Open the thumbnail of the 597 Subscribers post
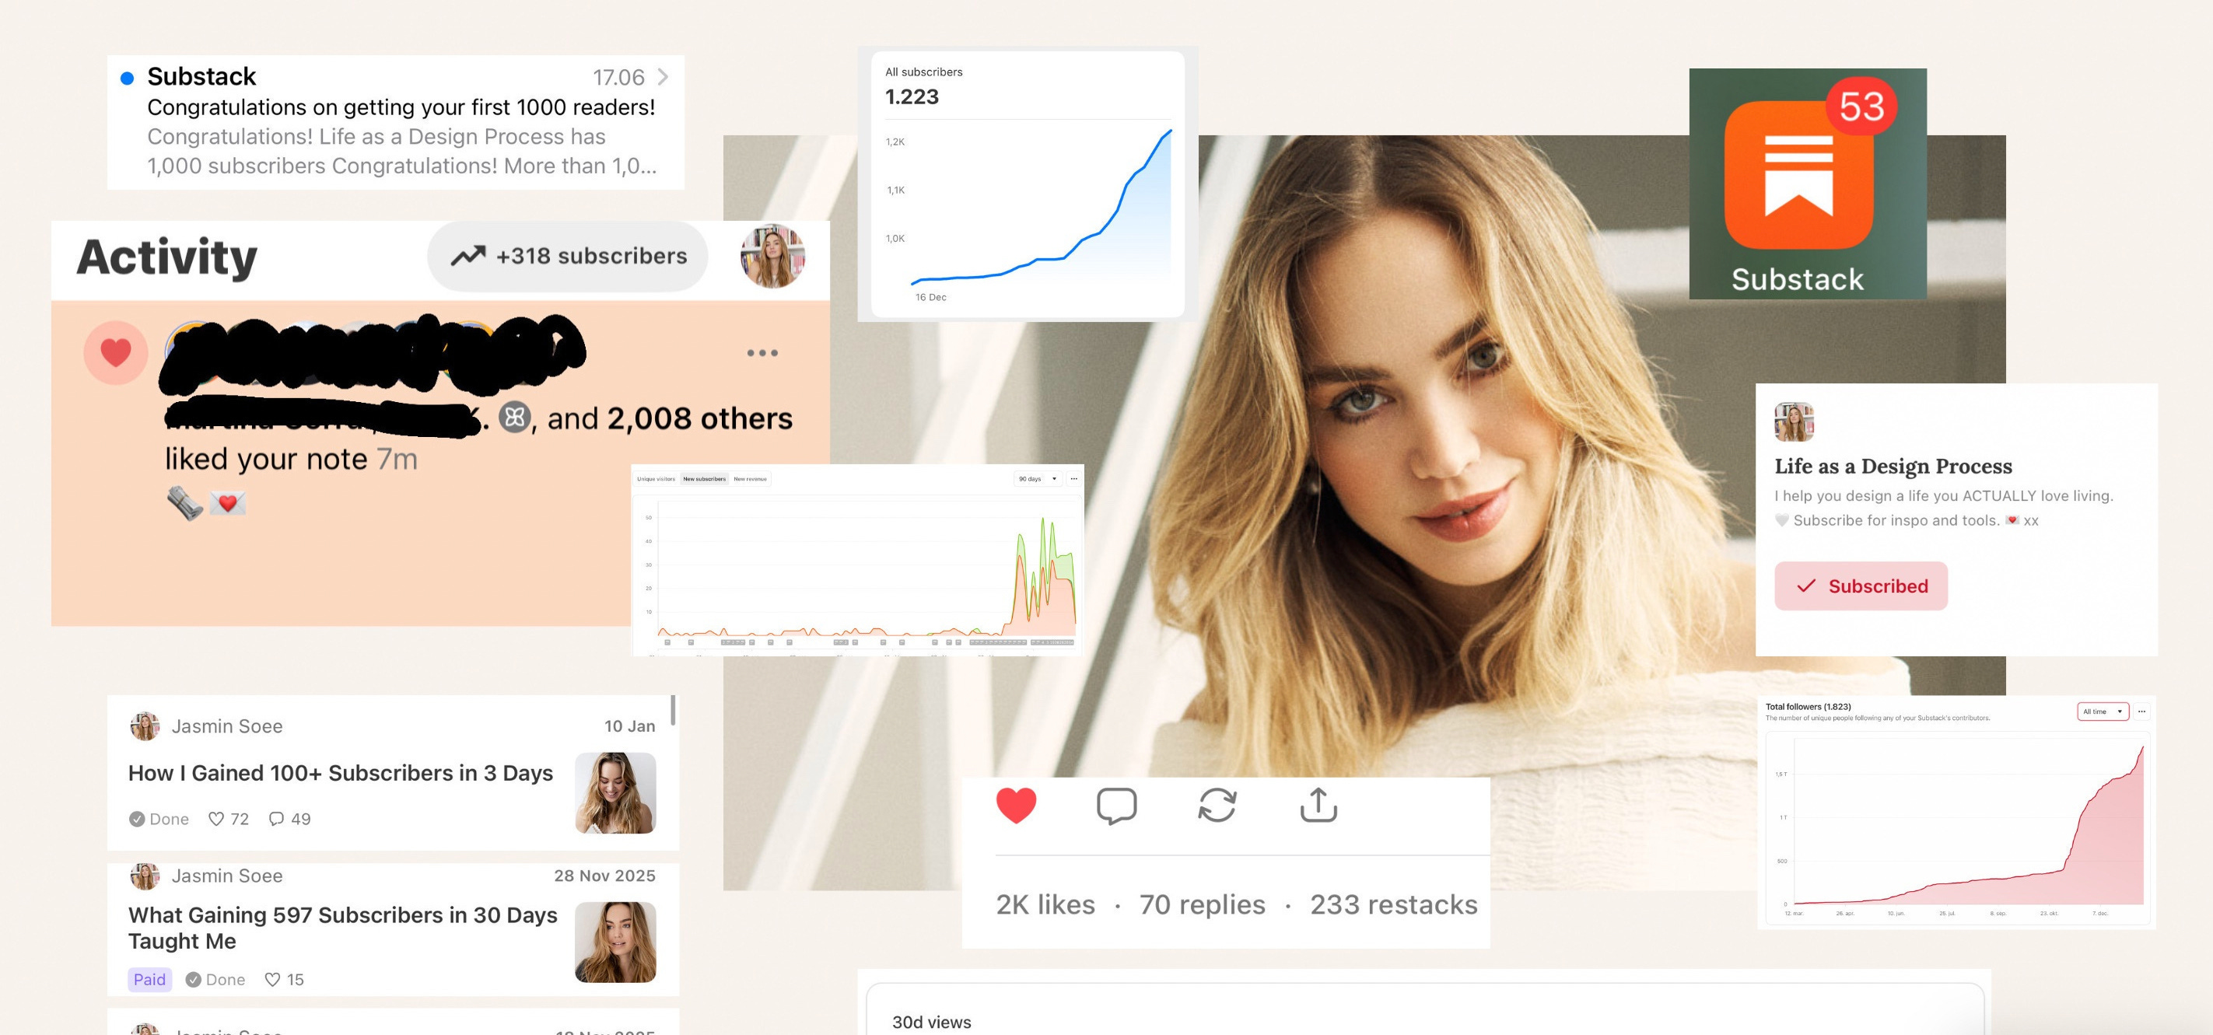Image resolution: width=2213 pixels, height=1035 pixels. [615, 942]
